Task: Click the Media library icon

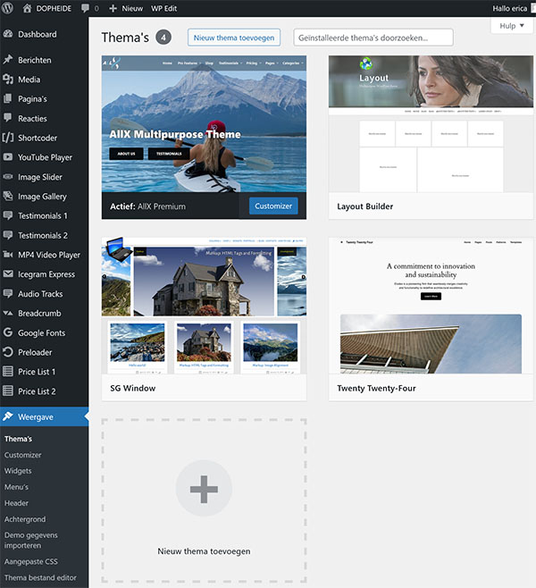Action: point(8,80)
